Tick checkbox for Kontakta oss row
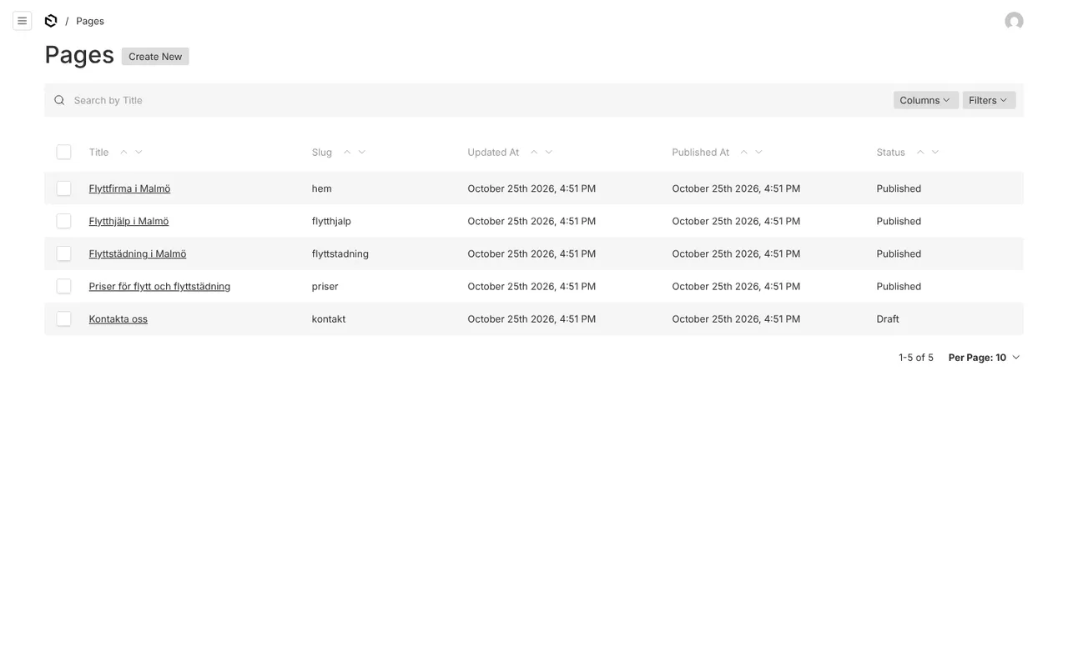1068x667 pixels. [64, 318]
